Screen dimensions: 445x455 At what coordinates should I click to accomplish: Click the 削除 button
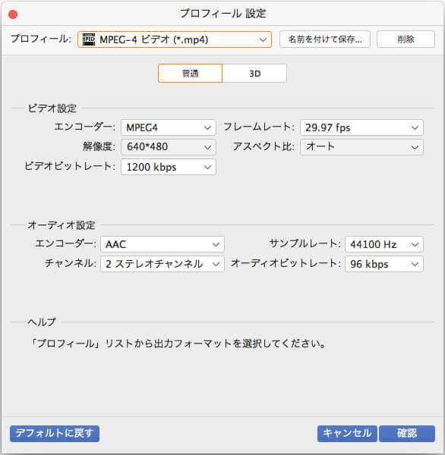pos(406,39)
